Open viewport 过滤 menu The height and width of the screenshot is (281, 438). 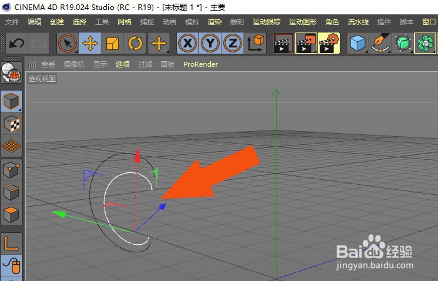(145, 64)
